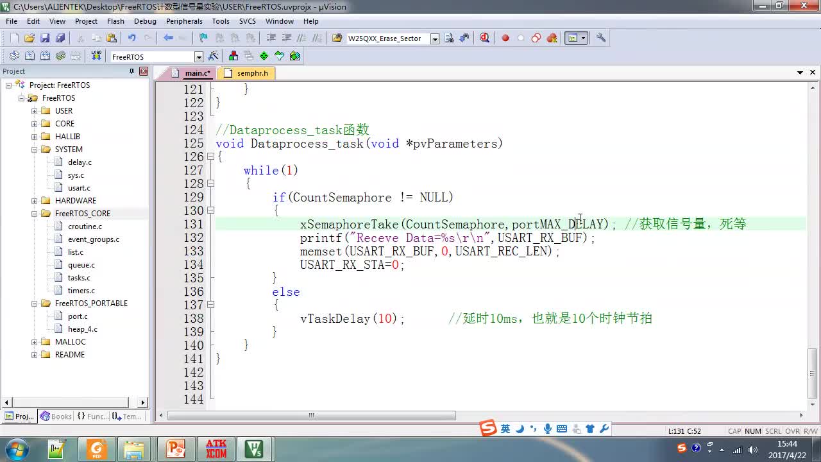Image resolution: width=821 pixels, height=462 pixels.
Task: Switch to Functions panel tab
Action: click(x=92, y=416)
